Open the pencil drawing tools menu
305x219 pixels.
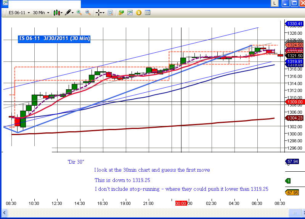69,13
